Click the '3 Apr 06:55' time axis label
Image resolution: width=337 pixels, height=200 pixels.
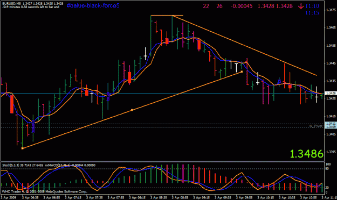(x=52, y=197)
